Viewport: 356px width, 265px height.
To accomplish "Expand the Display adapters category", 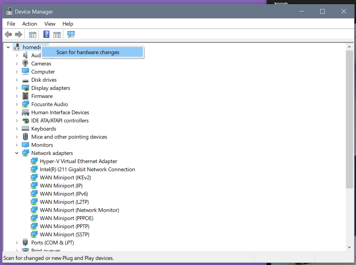I will (x=17, y=88).
